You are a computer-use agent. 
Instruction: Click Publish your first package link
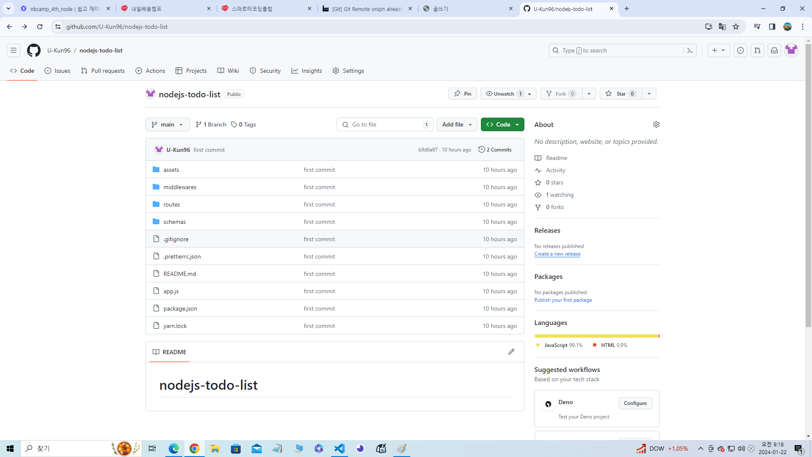coord(563,300)
